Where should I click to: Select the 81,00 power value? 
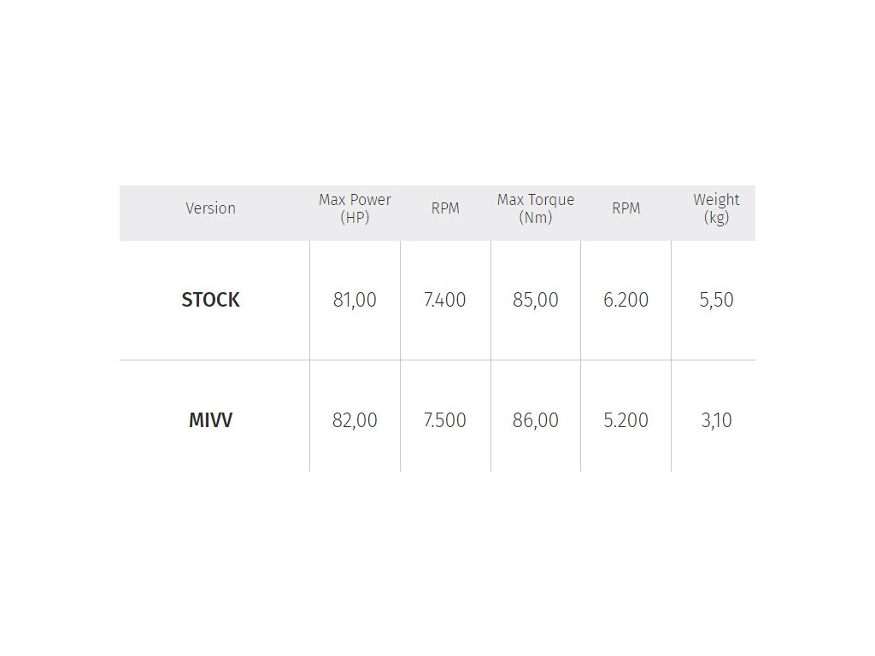point(355,300)
